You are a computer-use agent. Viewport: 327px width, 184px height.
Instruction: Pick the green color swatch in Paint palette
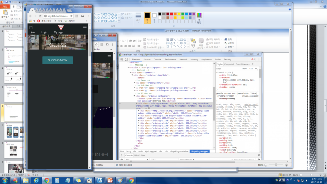pos(183,14)
